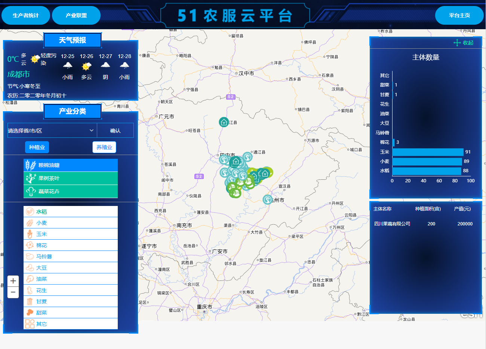This screenshot has width=486, height=349.
Task: Click the 确认 confirm button
Action: (115, 130)
